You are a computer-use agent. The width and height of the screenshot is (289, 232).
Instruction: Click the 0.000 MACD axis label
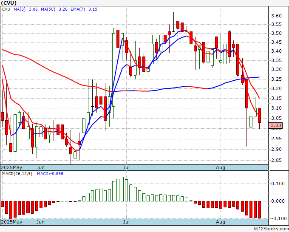(278, 201)
